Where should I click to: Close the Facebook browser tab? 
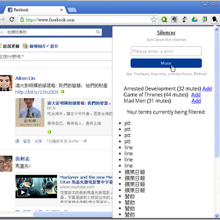point(61,10)
